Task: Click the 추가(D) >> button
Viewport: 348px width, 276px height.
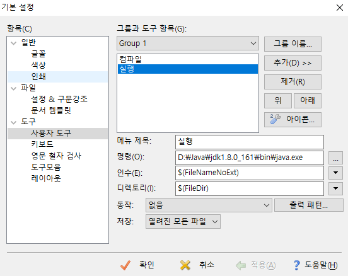Action: 293,63
